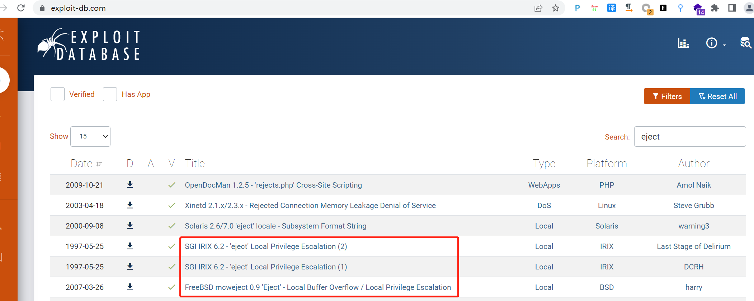The image size is (754, 301).
Task: Download SGI IRIX eject Escalation (2) exploit
Action: pos(130,246)
